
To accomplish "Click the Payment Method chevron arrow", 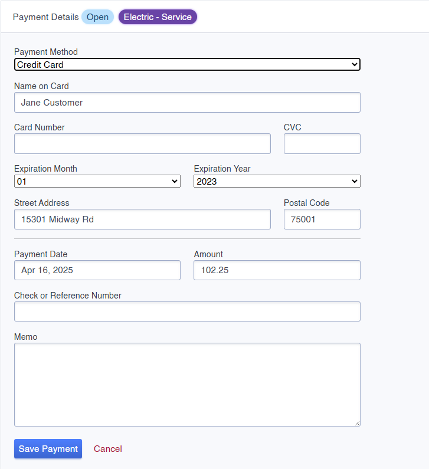I will pyautogui.click(x=355, y=65).
